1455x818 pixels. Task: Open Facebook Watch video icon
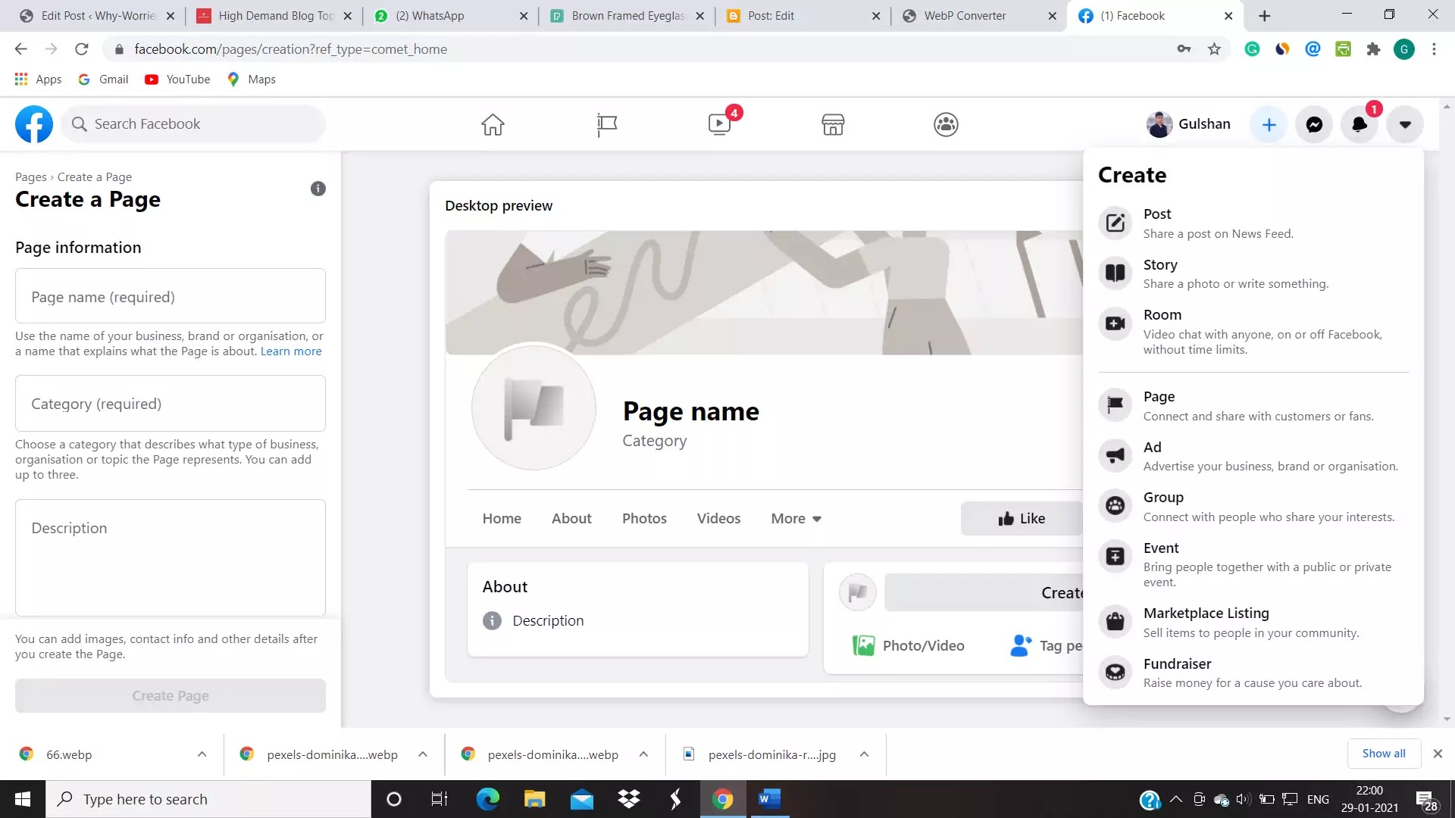[x=719, y=124]
